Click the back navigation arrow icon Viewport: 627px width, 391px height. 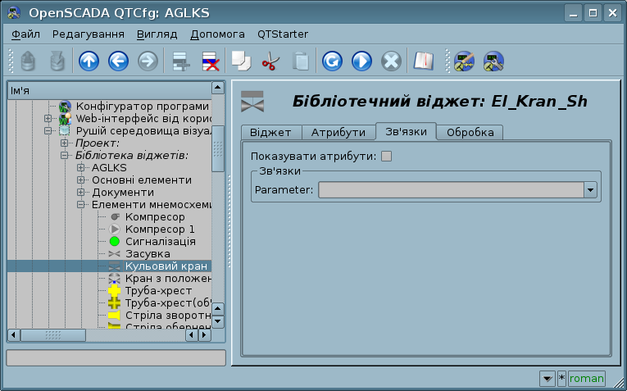coord(118,61)
